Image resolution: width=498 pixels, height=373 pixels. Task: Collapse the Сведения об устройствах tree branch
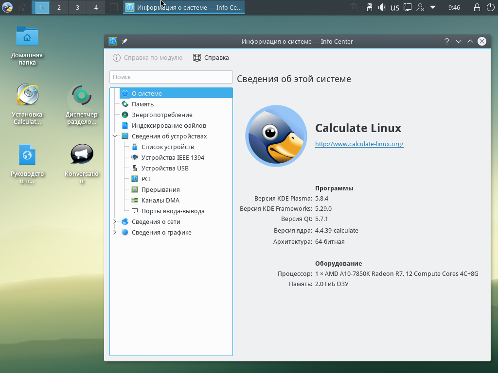click(x=115, y=136)
